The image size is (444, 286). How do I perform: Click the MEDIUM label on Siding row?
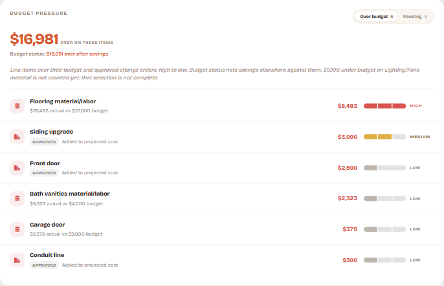point(420,137)
